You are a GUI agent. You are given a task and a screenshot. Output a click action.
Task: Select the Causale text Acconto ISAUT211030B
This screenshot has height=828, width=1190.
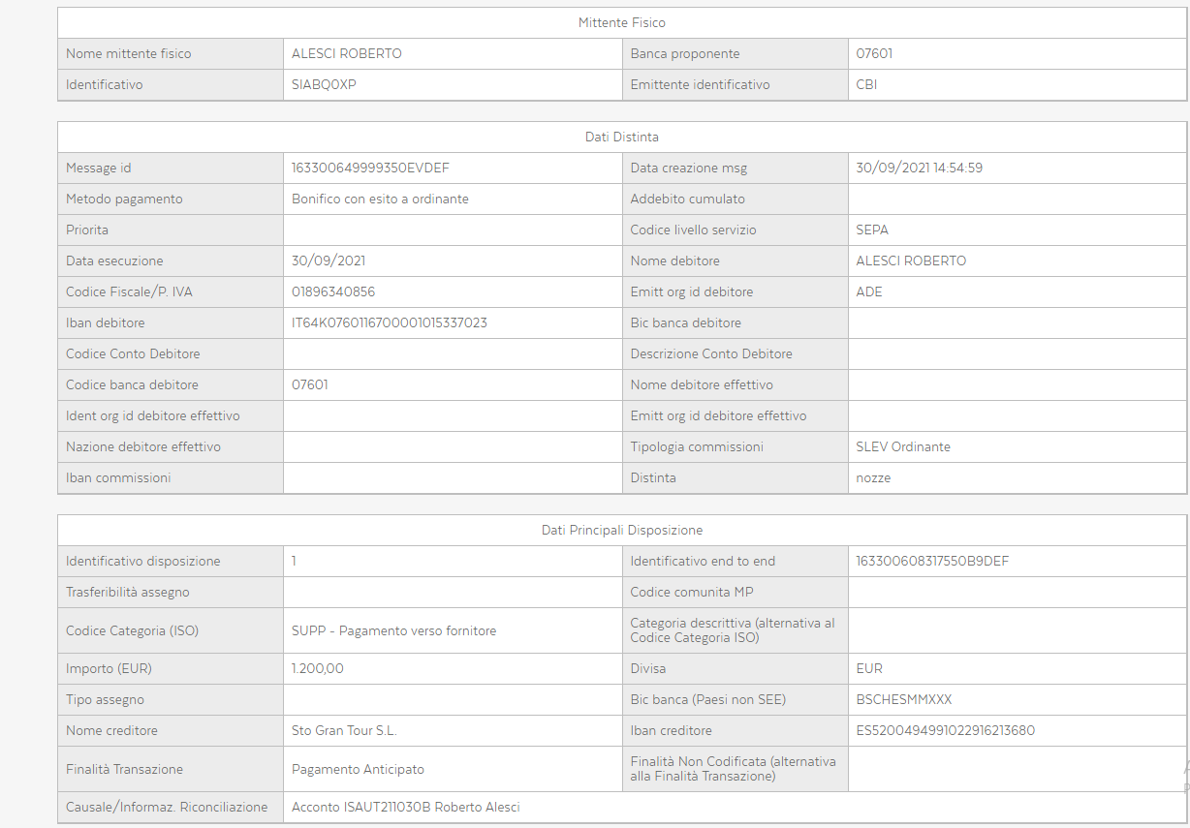click(x=360, y=807)
